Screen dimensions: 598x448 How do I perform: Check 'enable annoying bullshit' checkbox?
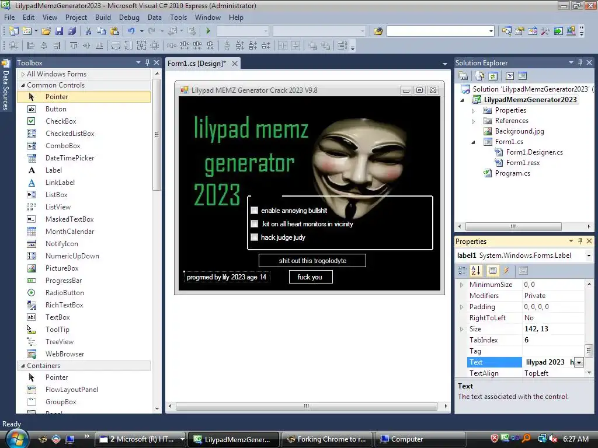[x=255, y=210]
